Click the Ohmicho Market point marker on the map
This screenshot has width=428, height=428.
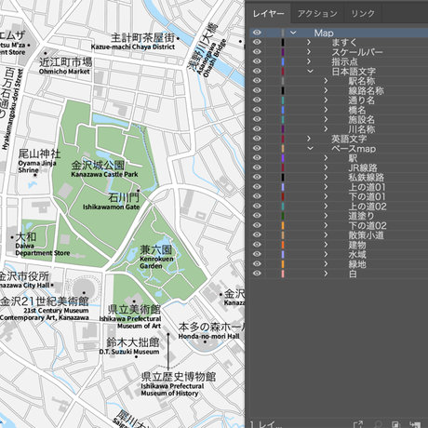pos(46,53)
